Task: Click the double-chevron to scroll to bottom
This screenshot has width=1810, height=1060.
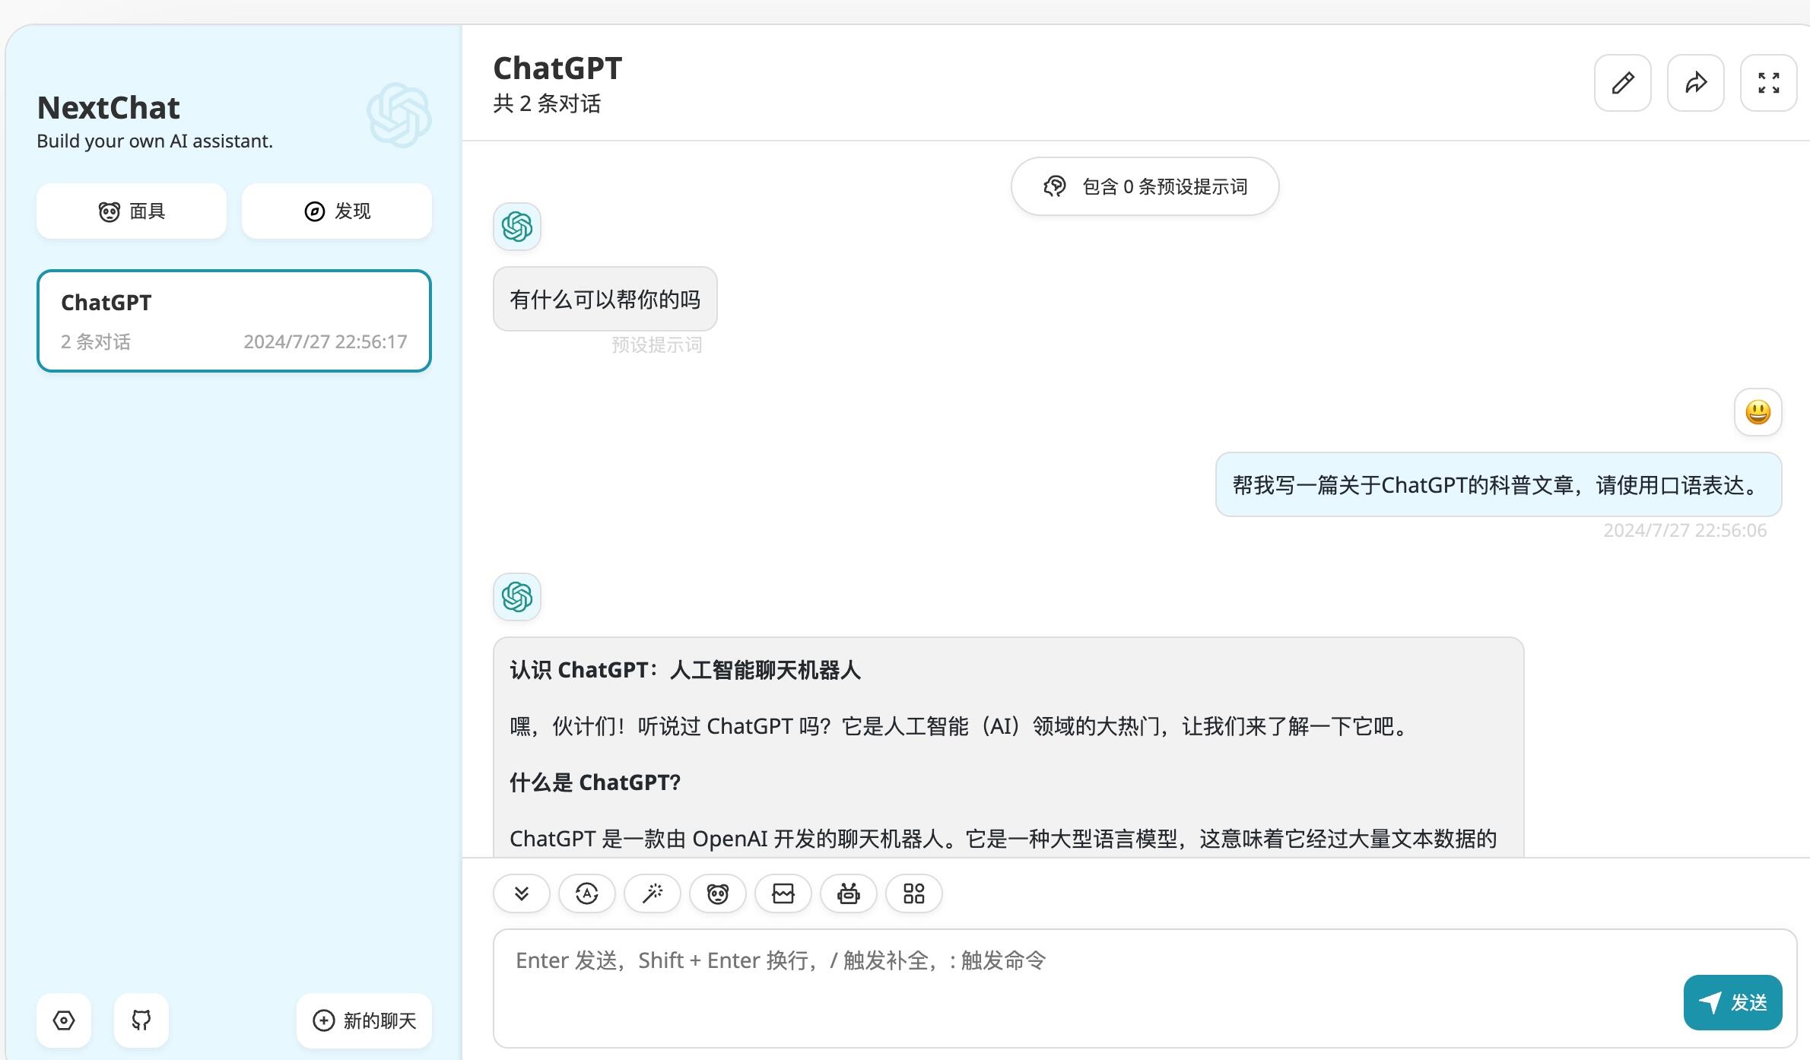Action: pos(521,893)
